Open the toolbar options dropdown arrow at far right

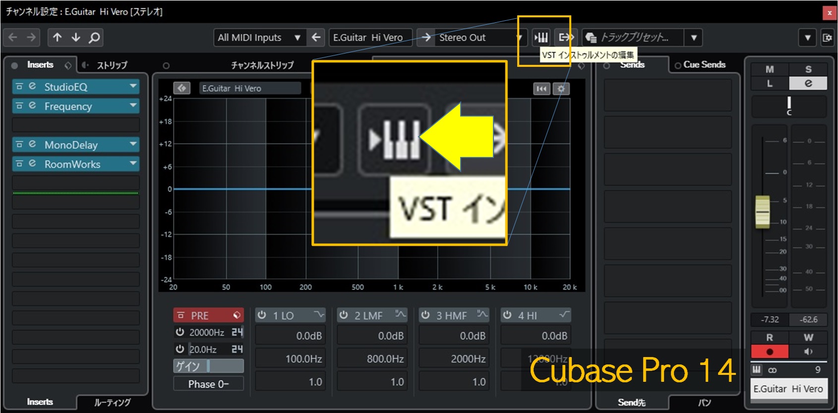point(808,37)
